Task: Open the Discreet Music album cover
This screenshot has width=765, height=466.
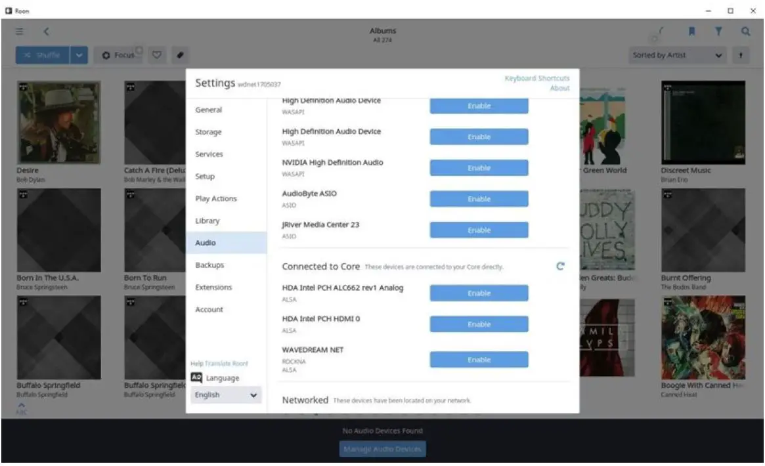Action: pos(703,122)
